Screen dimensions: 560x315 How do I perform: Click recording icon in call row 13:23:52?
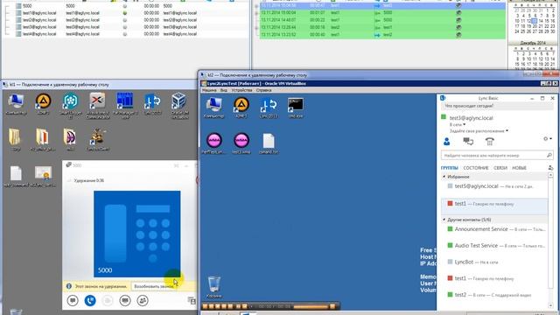point(458,35)
